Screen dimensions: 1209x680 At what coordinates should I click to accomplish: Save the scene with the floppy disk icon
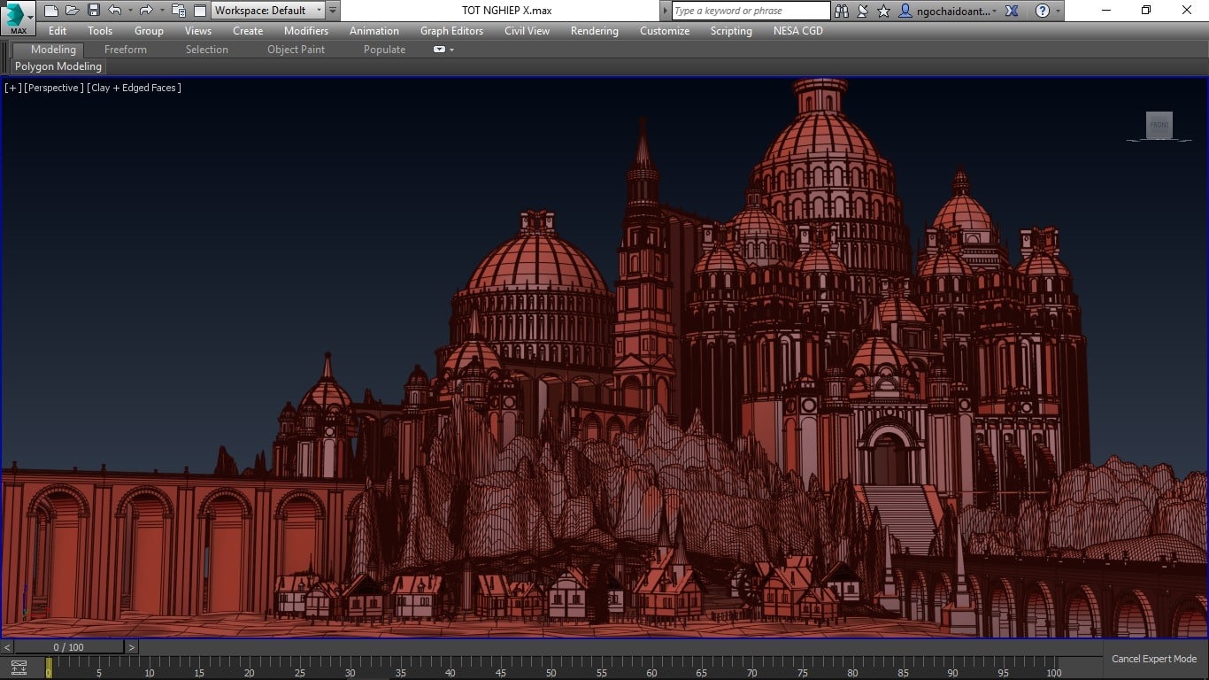94,11
